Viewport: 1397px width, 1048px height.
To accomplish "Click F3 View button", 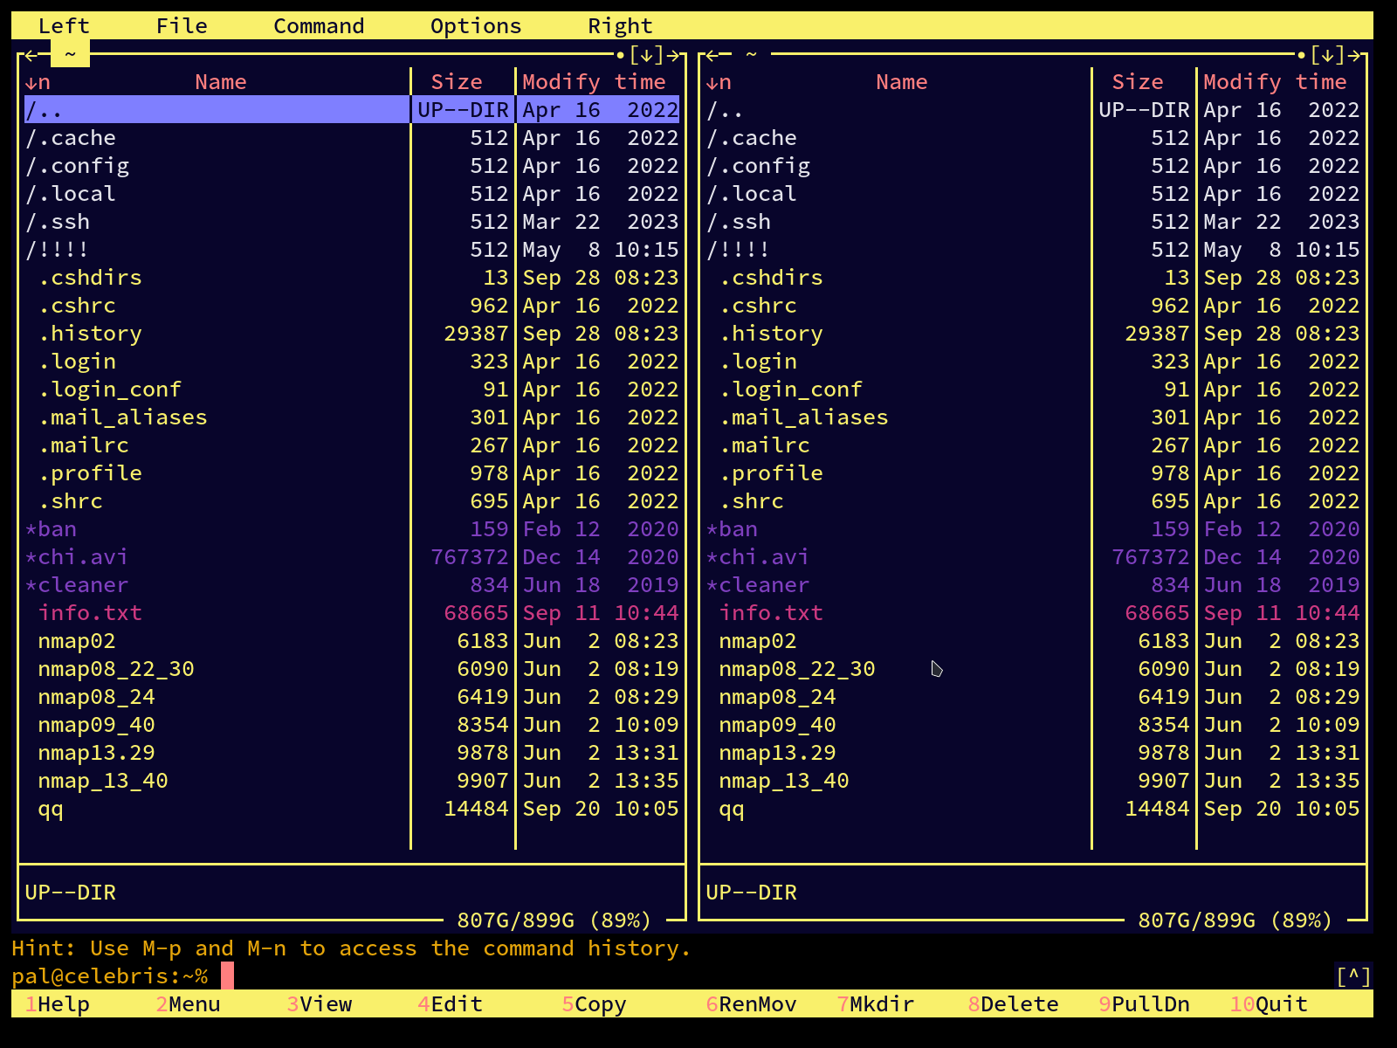I will (x=320, y=1004).
